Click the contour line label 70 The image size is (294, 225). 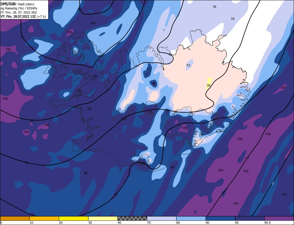[x=247, y=159]
